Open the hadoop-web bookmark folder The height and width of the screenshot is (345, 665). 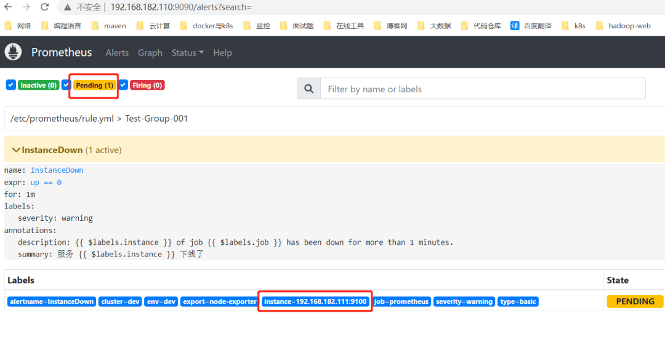coord(623,26)
